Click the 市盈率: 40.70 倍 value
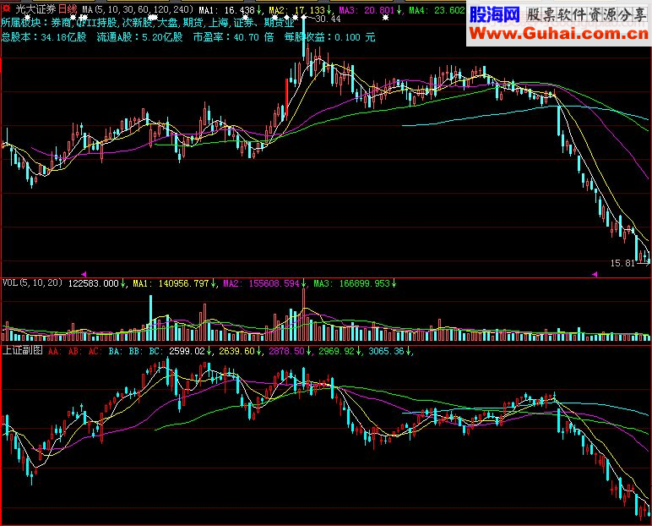Viewport: 652px width, 526px height. [x=234, y=37]
